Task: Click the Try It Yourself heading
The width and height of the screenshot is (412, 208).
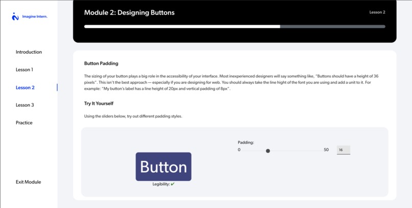Action: coord(99,103)
